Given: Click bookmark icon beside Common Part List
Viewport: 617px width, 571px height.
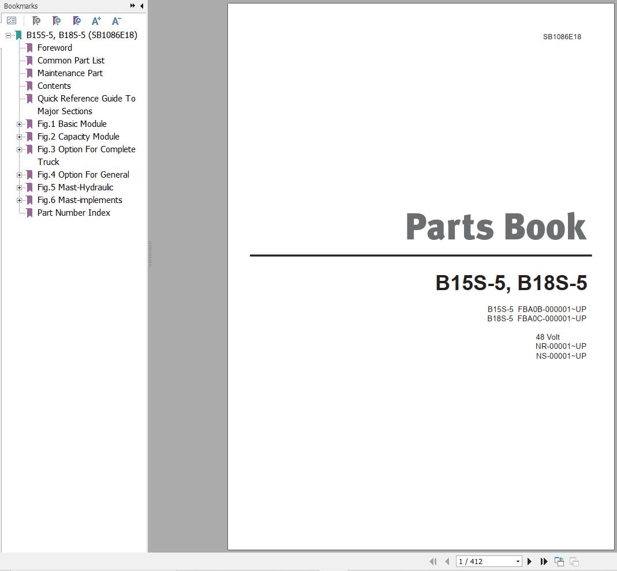Looking at the screenshot, I should pos(29,61).
